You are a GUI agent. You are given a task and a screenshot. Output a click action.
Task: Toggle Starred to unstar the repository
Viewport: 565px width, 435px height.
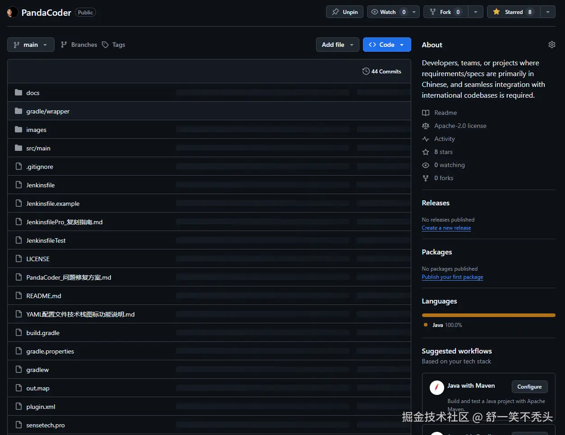[514, 12]
